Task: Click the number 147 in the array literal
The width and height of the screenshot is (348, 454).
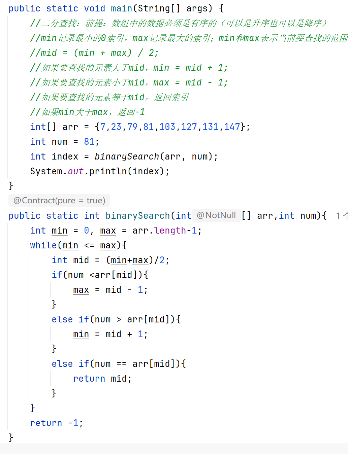Action: pos(232,127)
